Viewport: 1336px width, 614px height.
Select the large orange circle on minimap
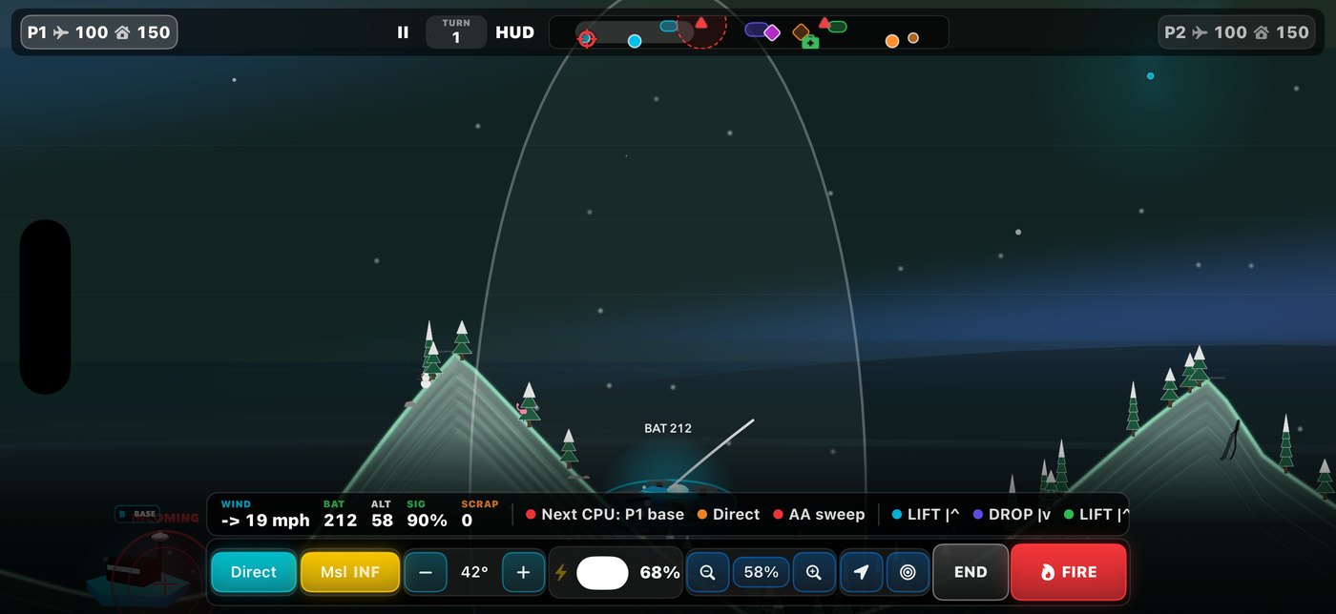(892, 41)
